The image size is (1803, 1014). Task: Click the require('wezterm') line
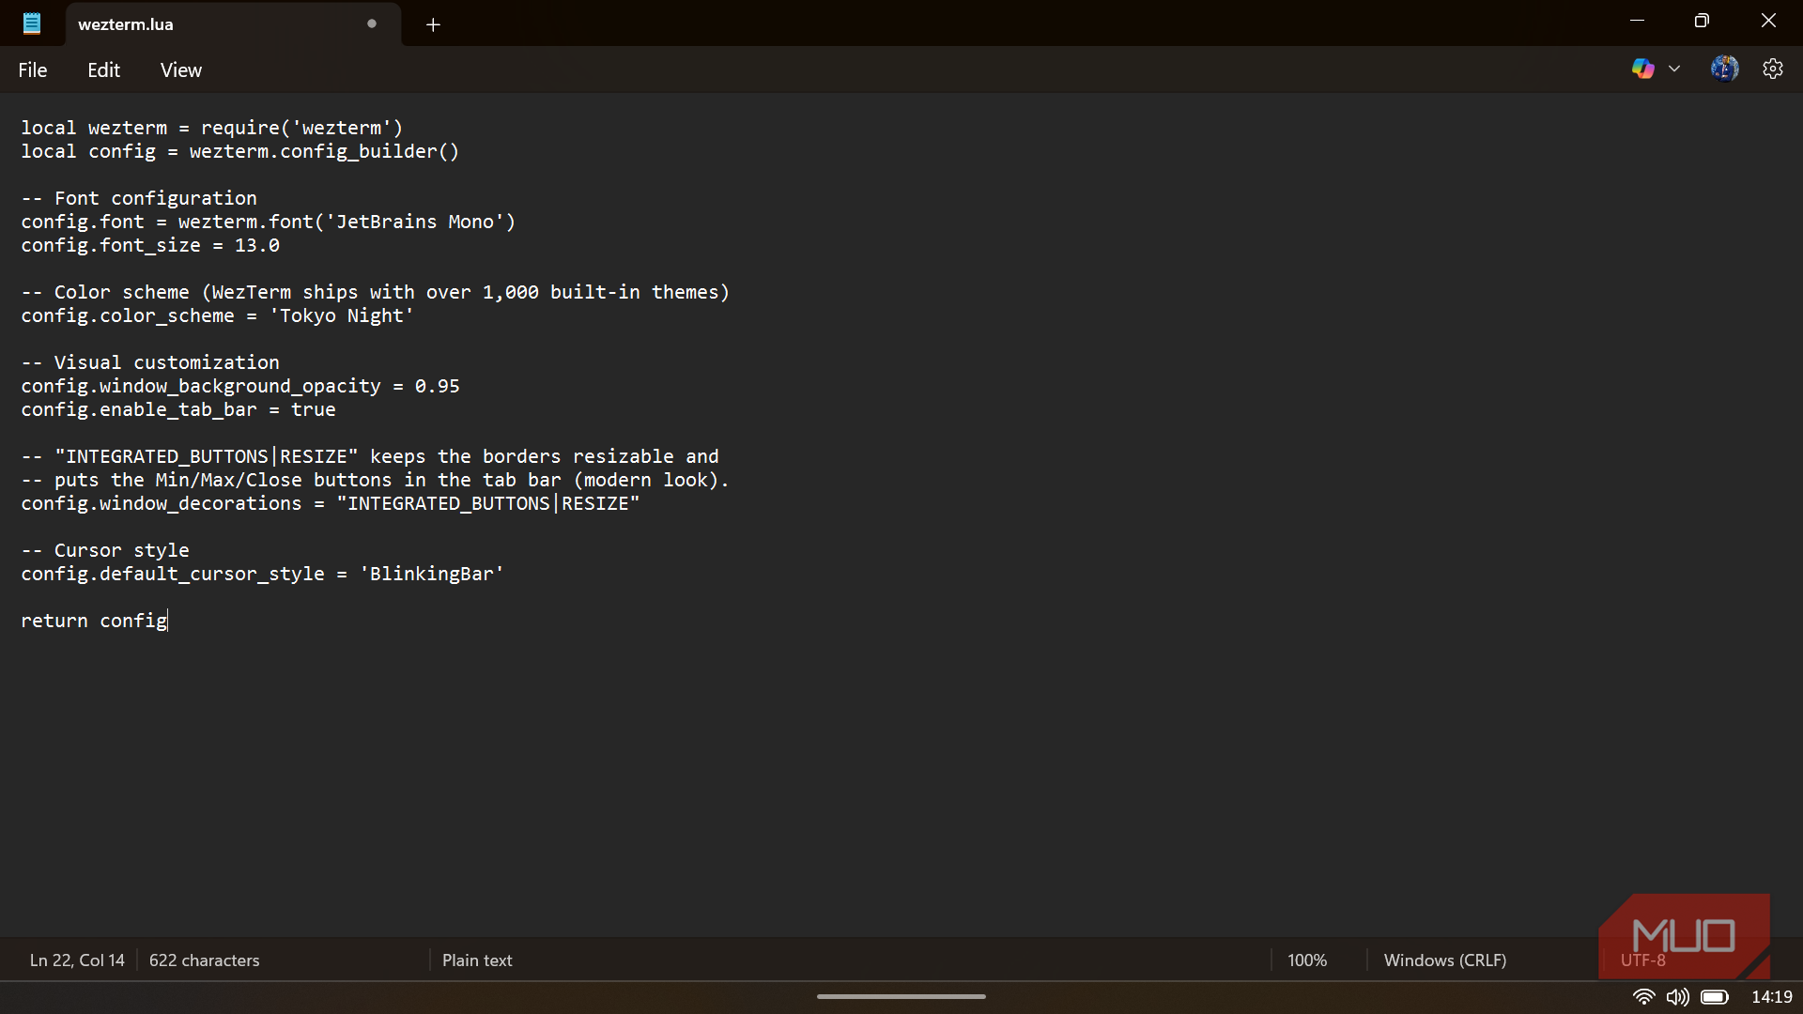coord(212,129)
